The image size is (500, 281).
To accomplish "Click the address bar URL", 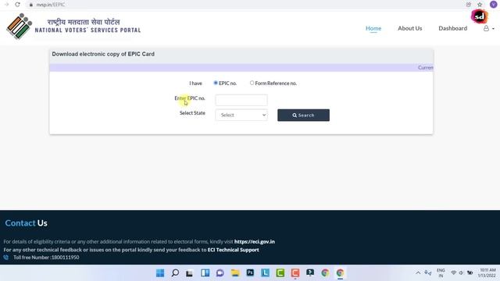I will click(50, 5).
